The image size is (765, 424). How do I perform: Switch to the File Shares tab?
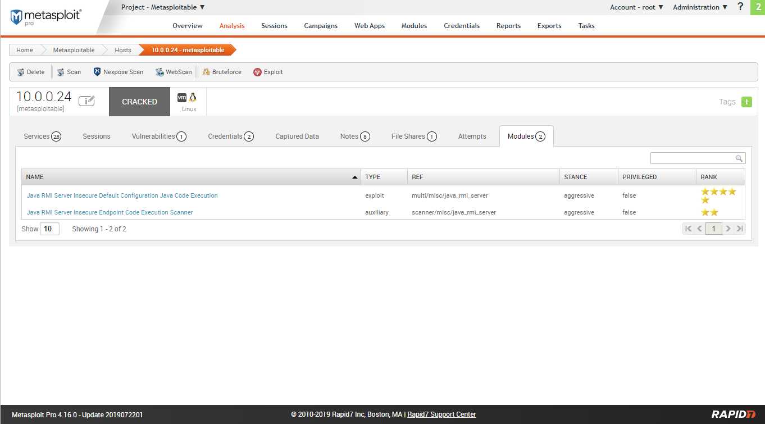pos(414,136)
